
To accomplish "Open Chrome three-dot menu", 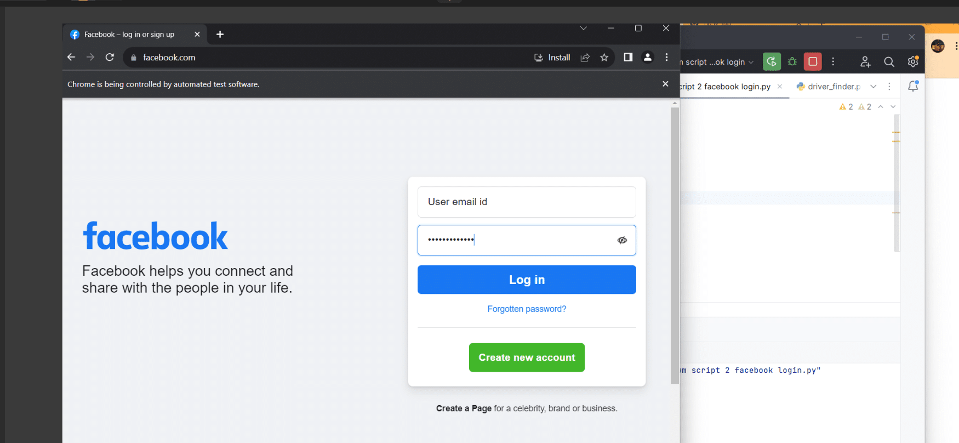I will coord(666,57).
